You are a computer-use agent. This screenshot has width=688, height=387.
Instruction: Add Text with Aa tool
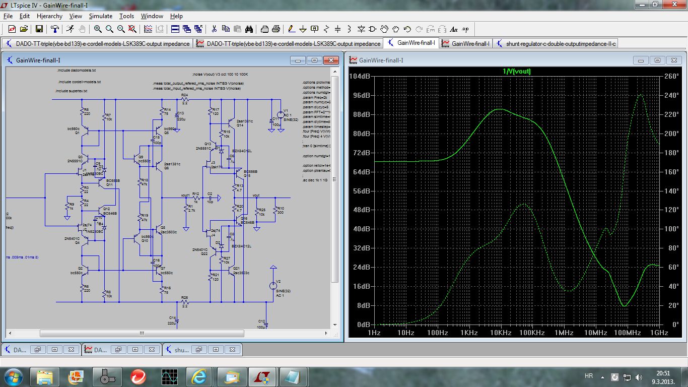pos(454,29)
